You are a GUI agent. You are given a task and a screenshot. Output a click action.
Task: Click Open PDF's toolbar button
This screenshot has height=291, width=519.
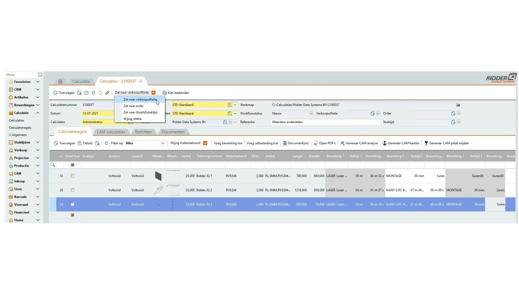point(325,143)
